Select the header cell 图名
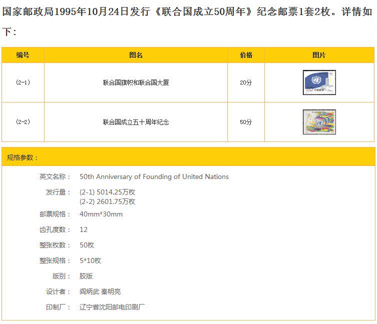The width and height of the screenshot is (377, 324). pos(136,55)
